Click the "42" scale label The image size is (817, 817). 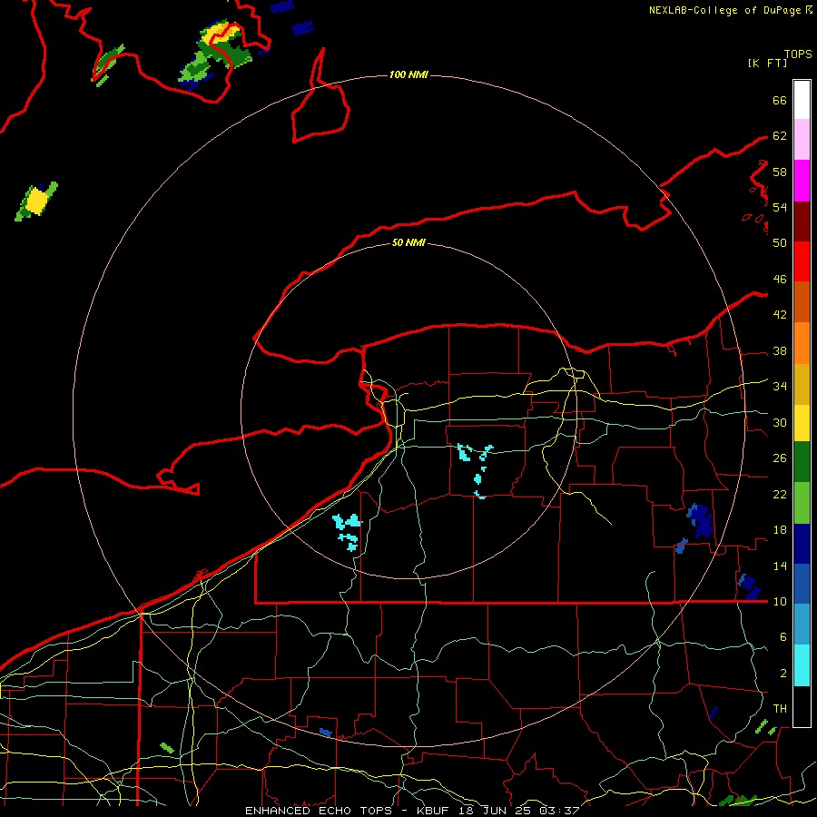click(780, 315)
